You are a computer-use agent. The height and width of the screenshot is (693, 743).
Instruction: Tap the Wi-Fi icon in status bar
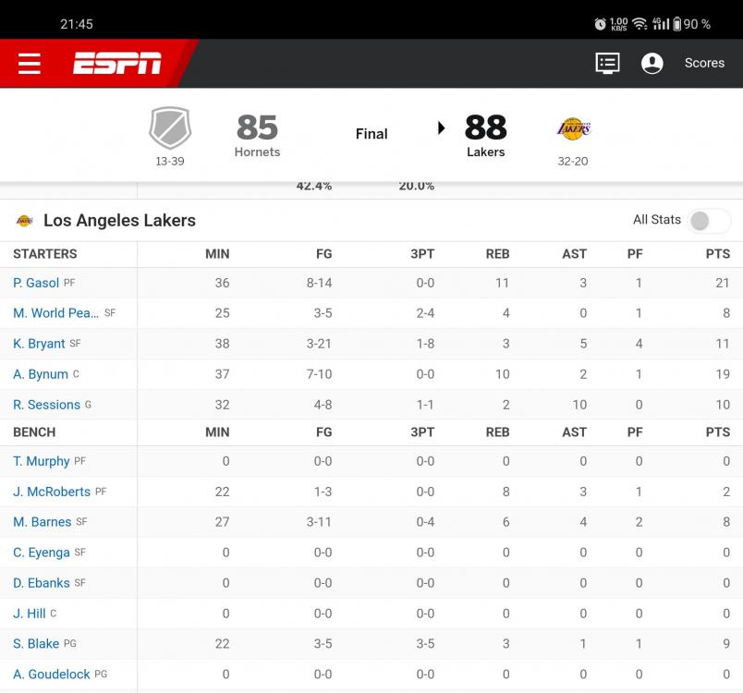[x=639, y=24]
